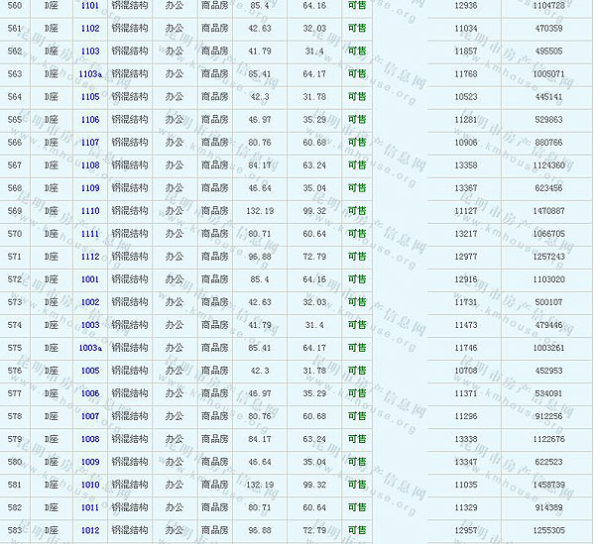Open room 1105 details link

click(x=90, y=97)
